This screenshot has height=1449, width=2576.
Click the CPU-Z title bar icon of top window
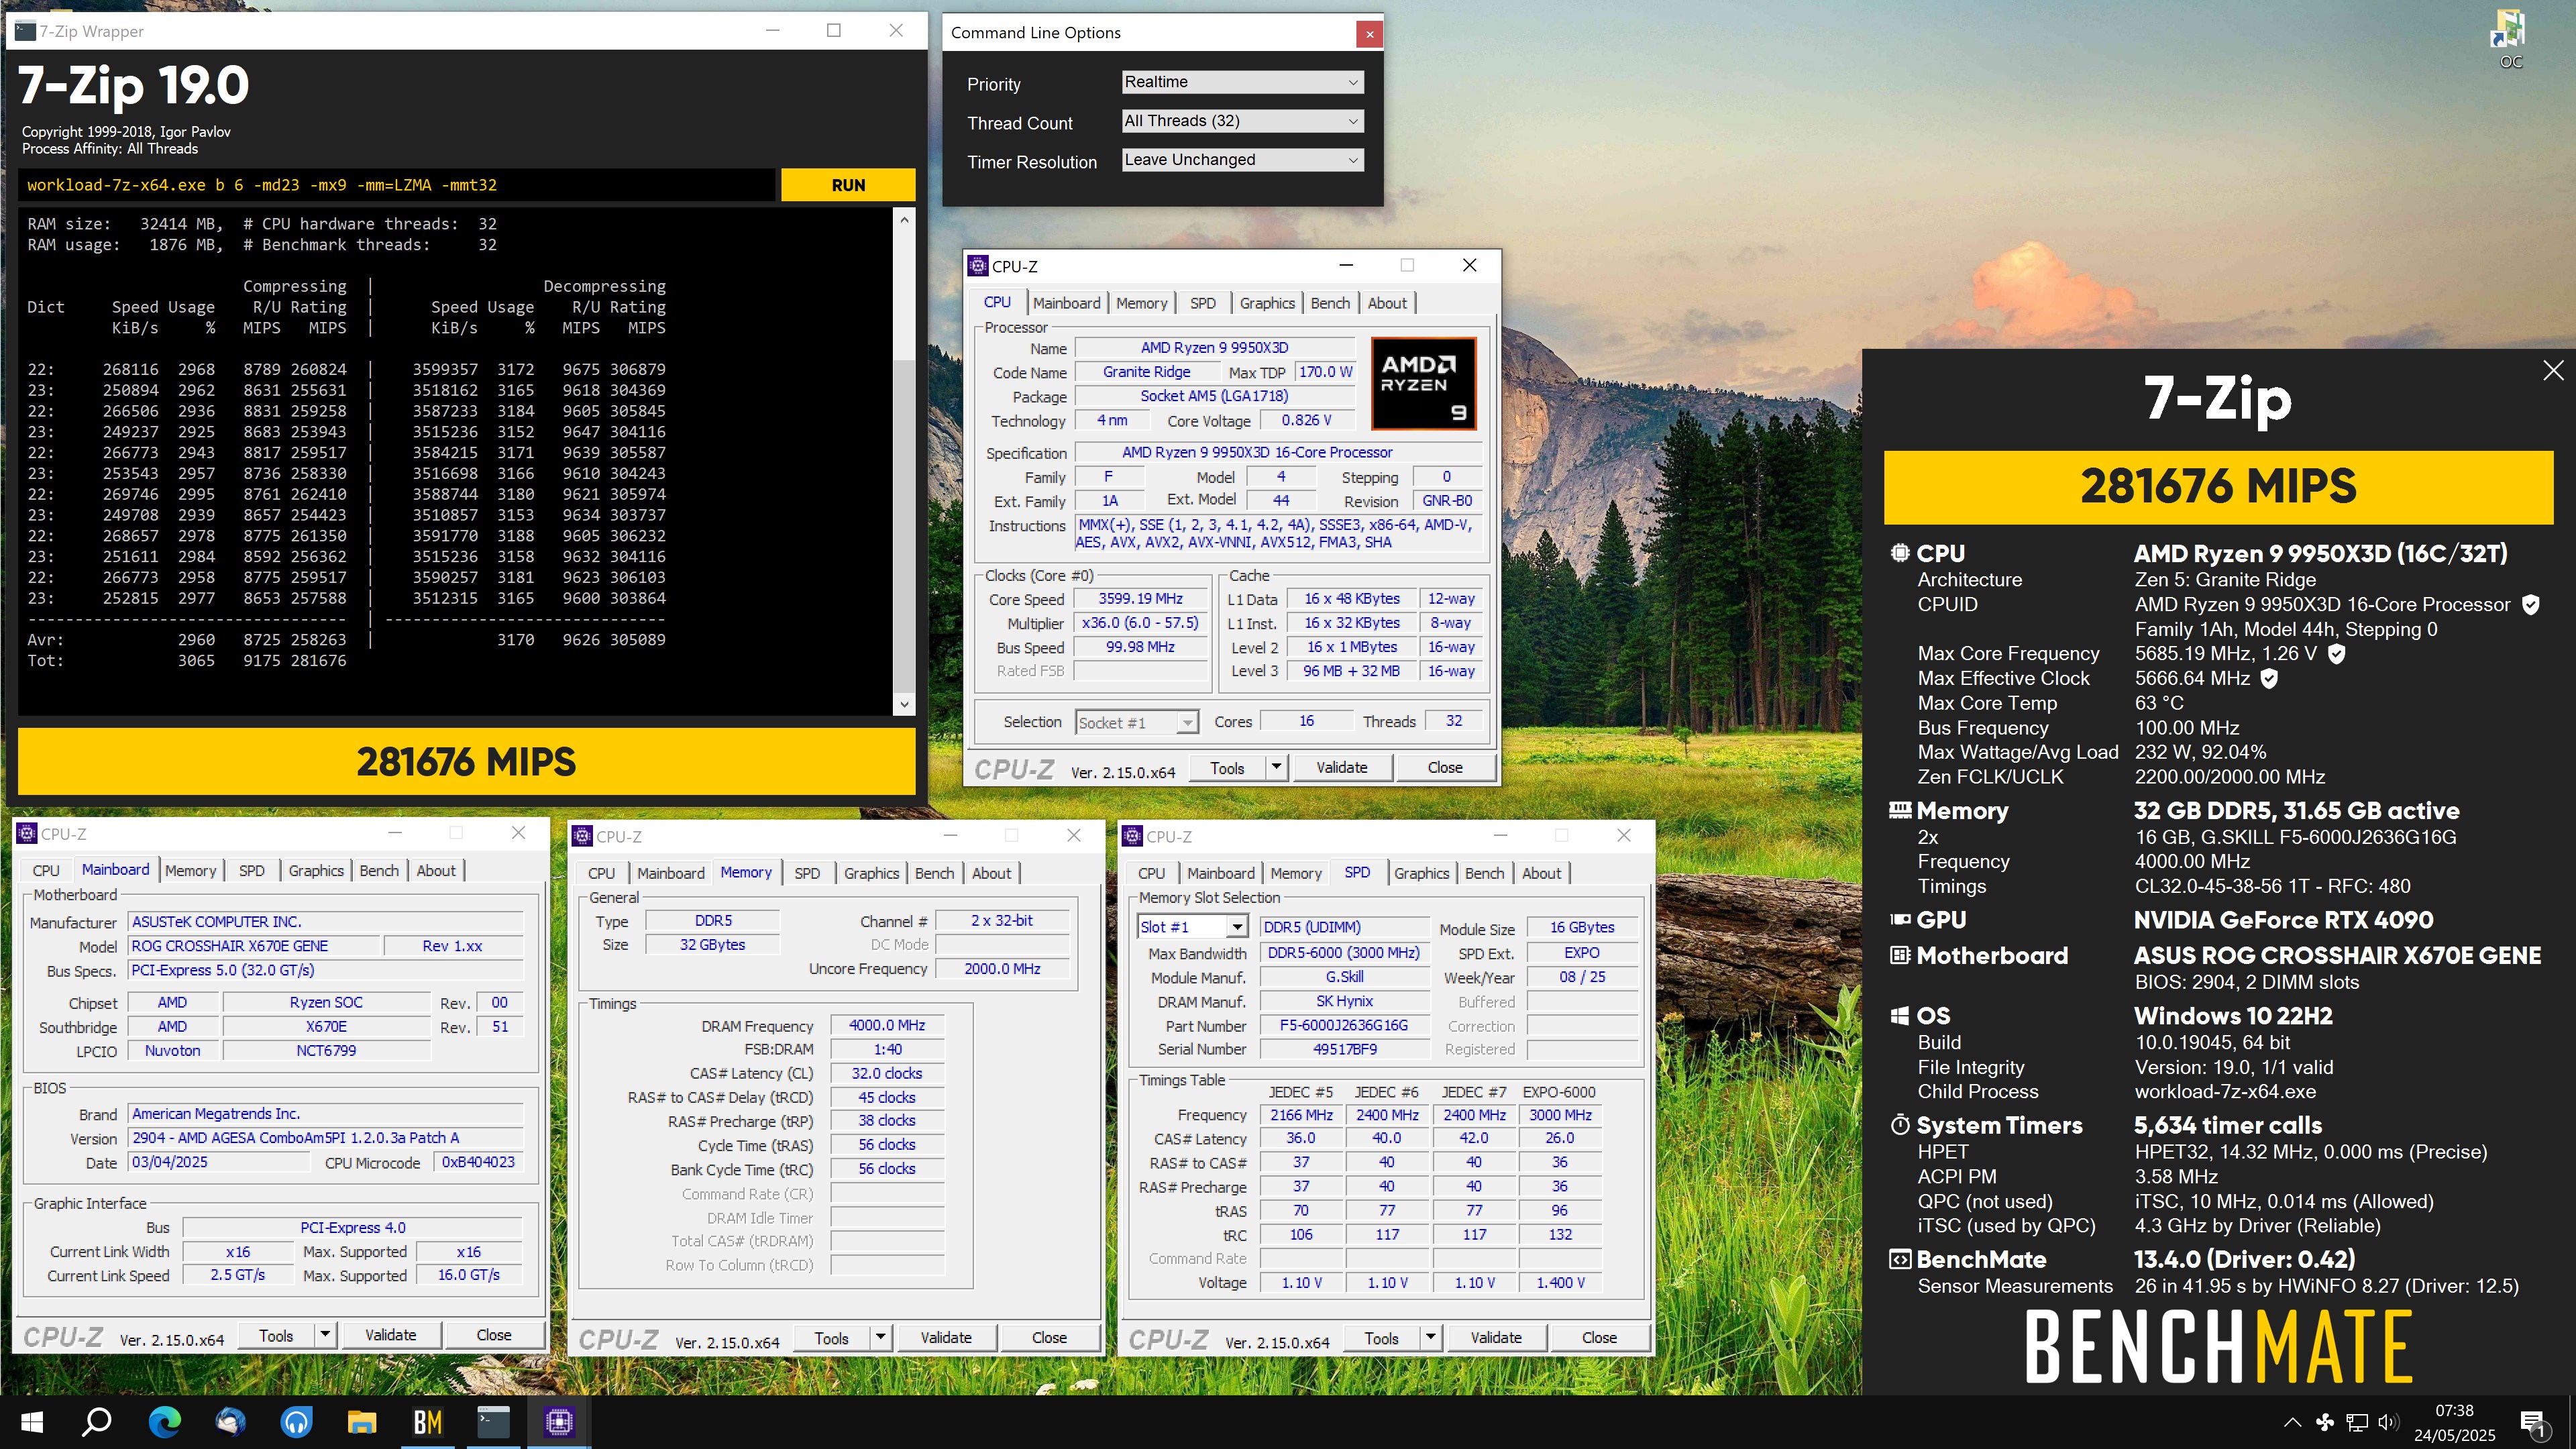coord(977,266)
